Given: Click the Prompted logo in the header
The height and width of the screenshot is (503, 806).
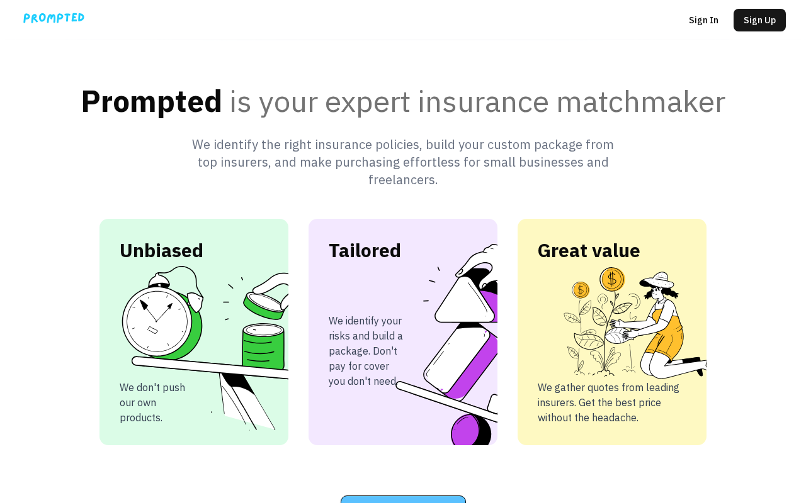Looking at the screenshot, I should 54,18.
